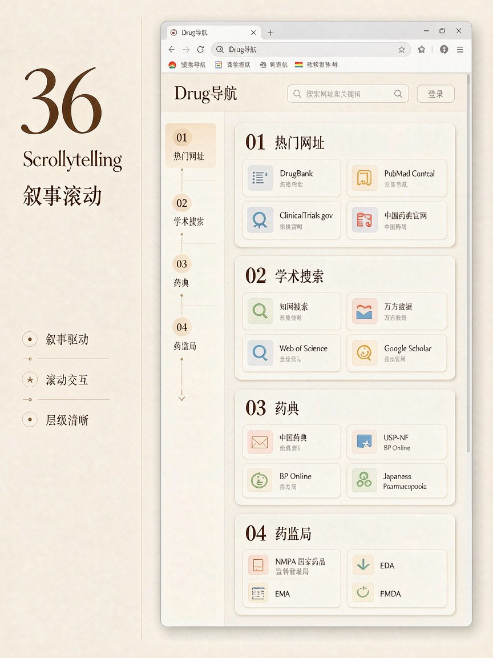493x658 pixels.
Task: Open the fourth bookmark with colored flag
Action: (x=316, y=65)
